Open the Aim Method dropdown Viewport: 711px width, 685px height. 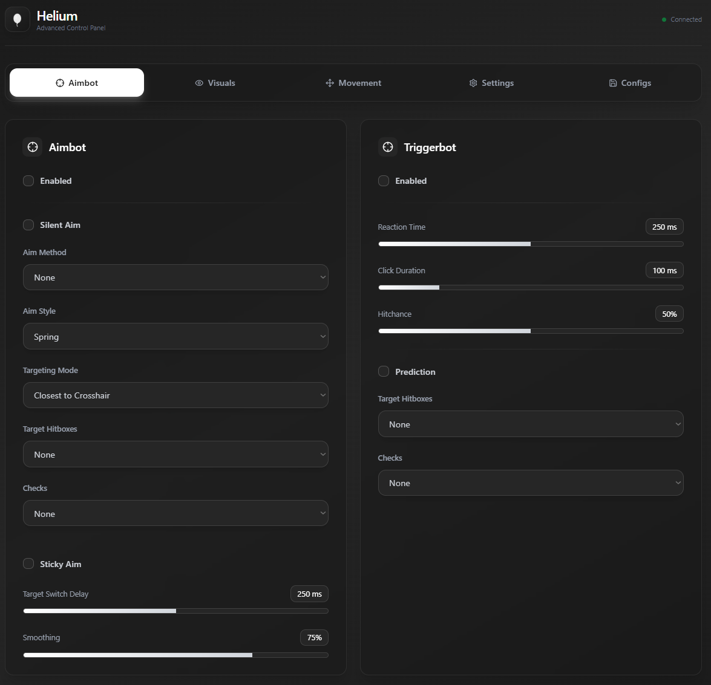click(175, 277)
